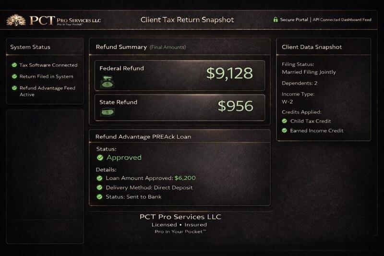
Task: Toggle the Child Tax Credit checkmark
Action: [x=284, y=121]
